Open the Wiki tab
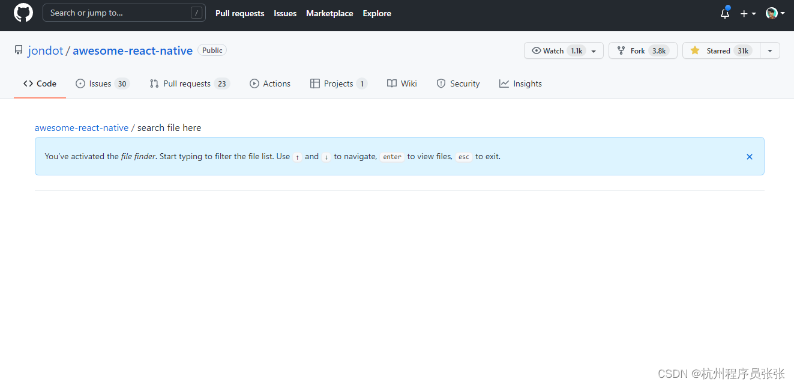 pyautogui.click(x=402, y=83)
